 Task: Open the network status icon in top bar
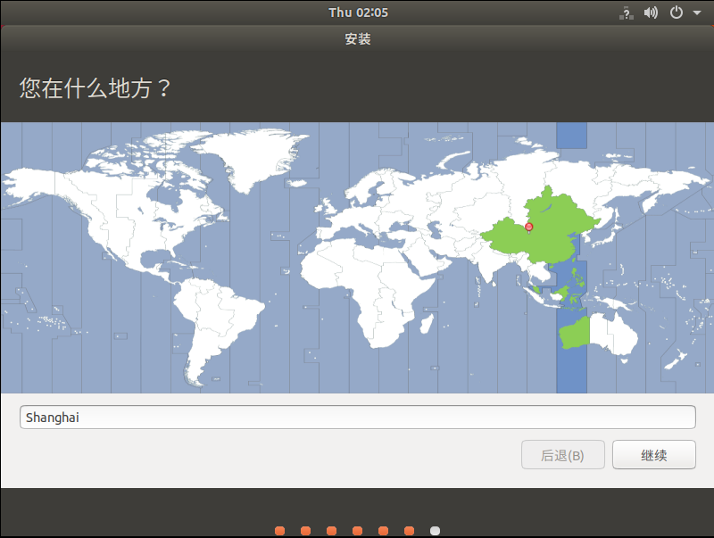pos(627,12)
